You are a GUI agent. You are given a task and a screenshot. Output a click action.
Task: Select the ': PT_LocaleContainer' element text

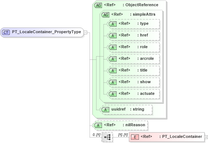click(x=181, y=136)
